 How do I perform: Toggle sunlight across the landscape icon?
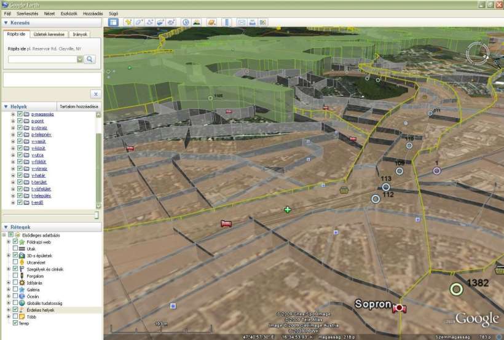197,22
